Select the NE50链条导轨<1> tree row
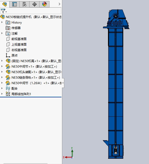Screen dimensions: 149x164 pos(36,78)
